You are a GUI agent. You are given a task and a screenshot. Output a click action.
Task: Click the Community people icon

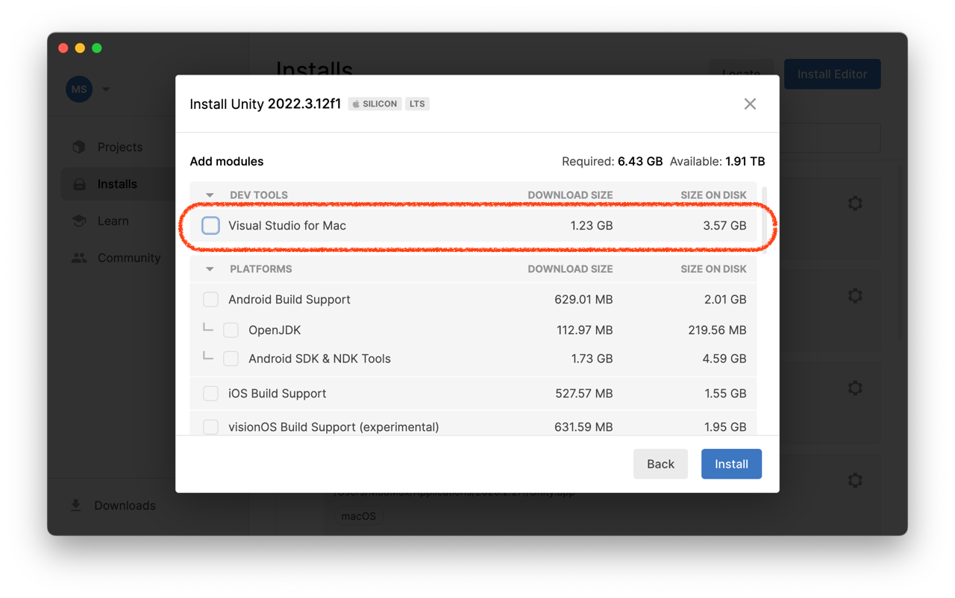[79, 258]
